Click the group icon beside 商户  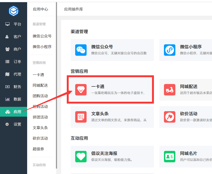(x=7, y=49)
